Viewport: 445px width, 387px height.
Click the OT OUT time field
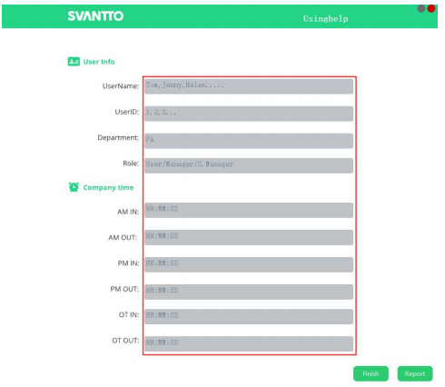point(249,344)
